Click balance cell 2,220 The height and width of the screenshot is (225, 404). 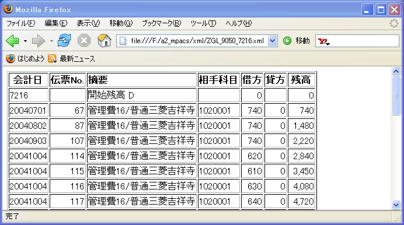[x=301, y=140]
